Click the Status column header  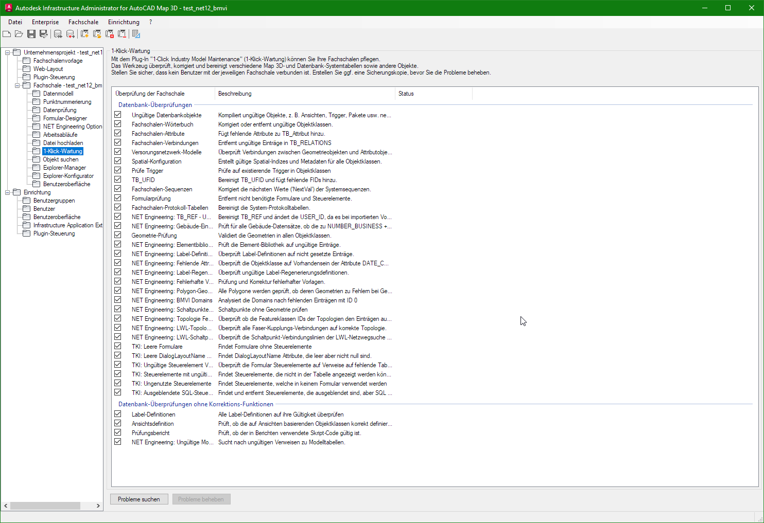click(433, 94)
